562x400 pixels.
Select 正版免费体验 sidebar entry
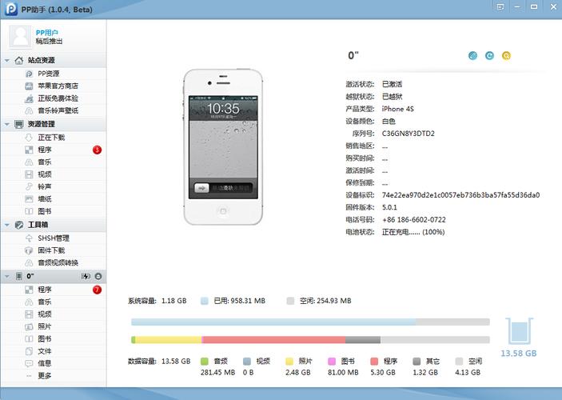click(x=53, y=98)
